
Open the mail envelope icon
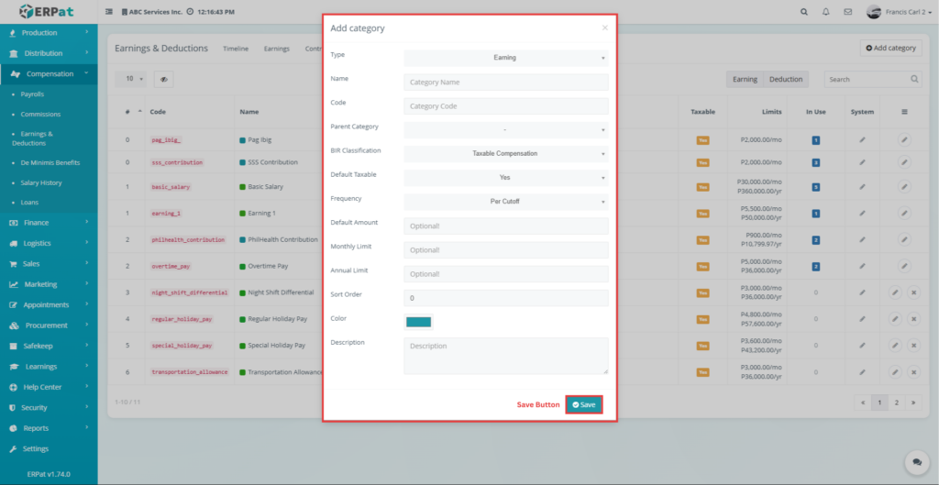[x=848, y=12]
